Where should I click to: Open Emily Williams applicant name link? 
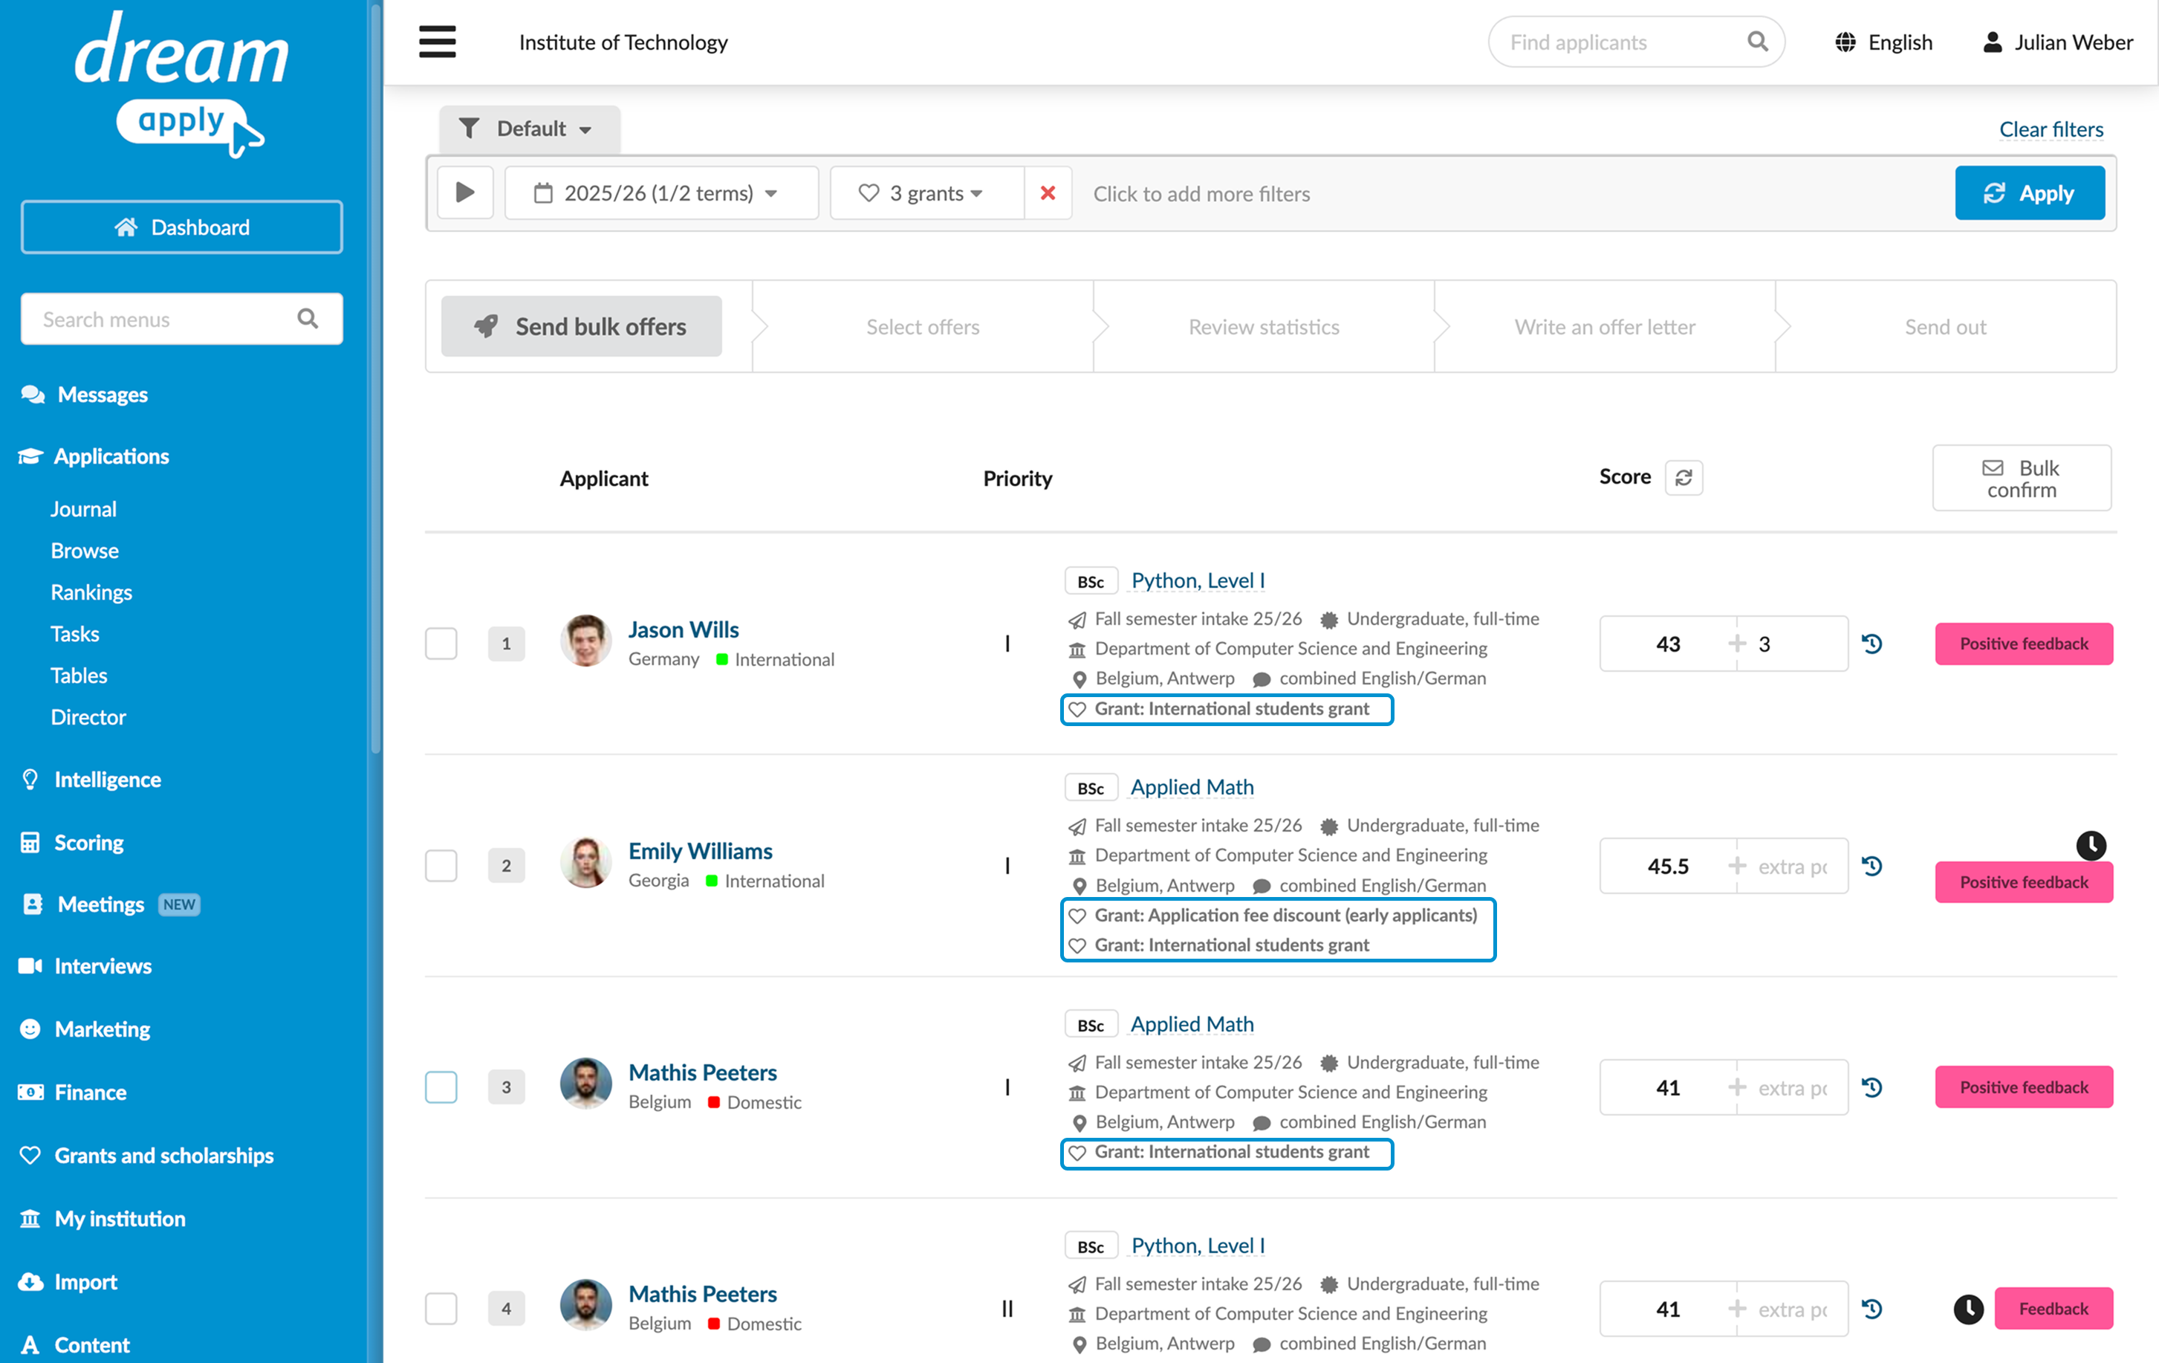pos(701,851)
